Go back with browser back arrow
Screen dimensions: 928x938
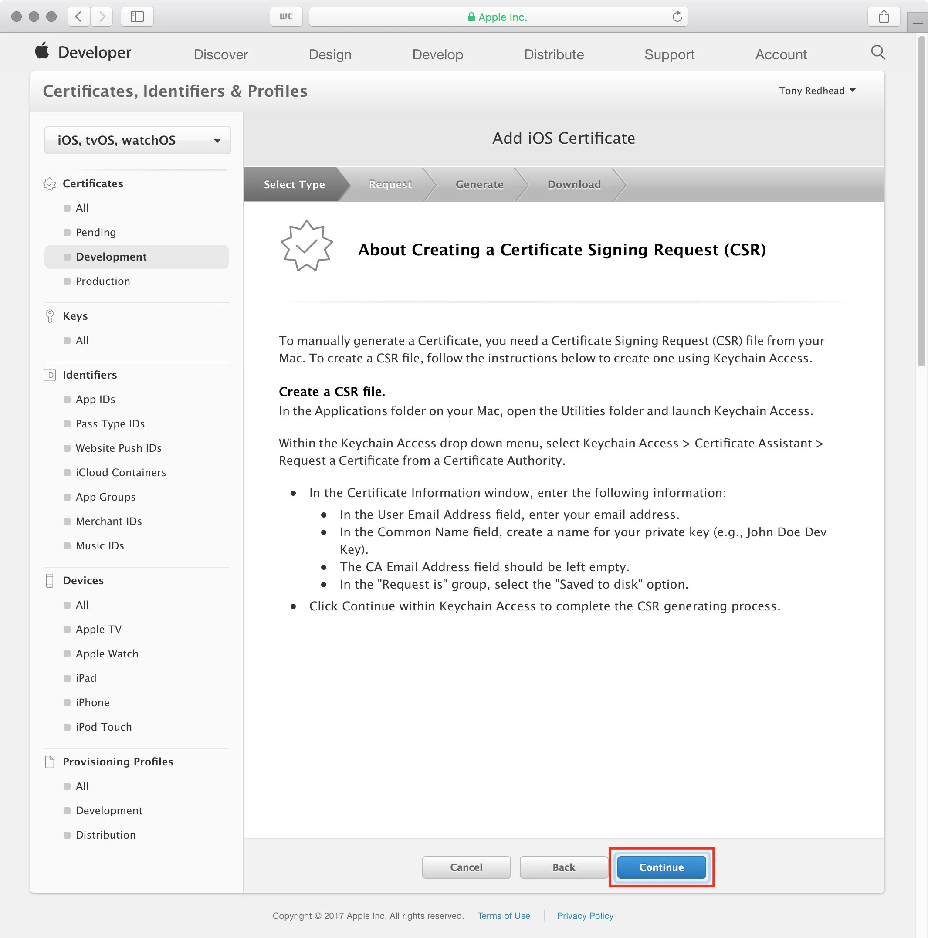point(79,17)
